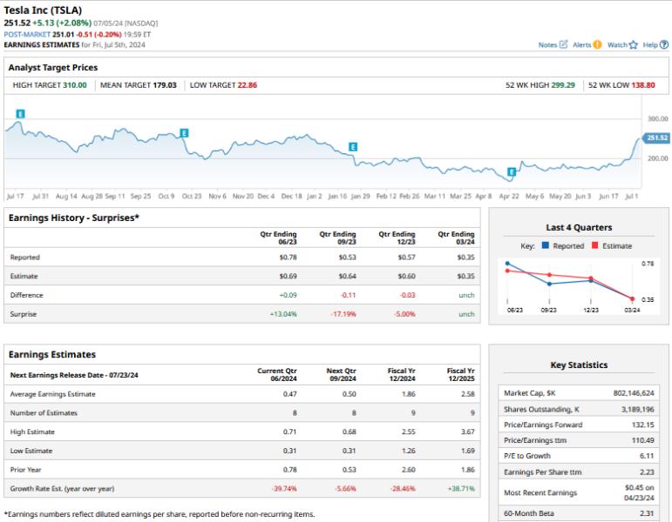Click the blue 06/23 reported data point
The height and width of the screenshot is (522, 672).
pos(507,263)
